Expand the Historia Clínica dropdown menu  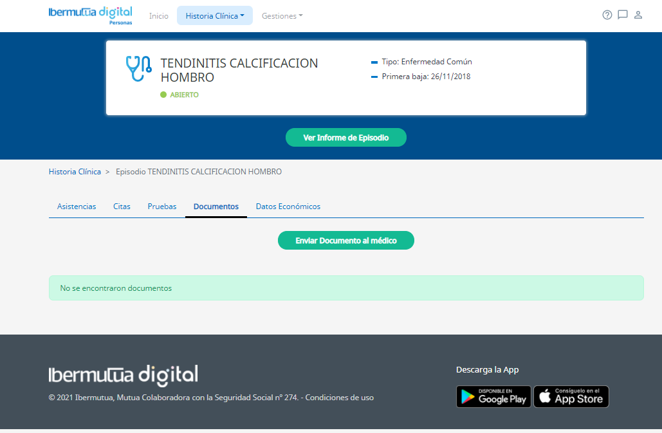click(215, 15)
